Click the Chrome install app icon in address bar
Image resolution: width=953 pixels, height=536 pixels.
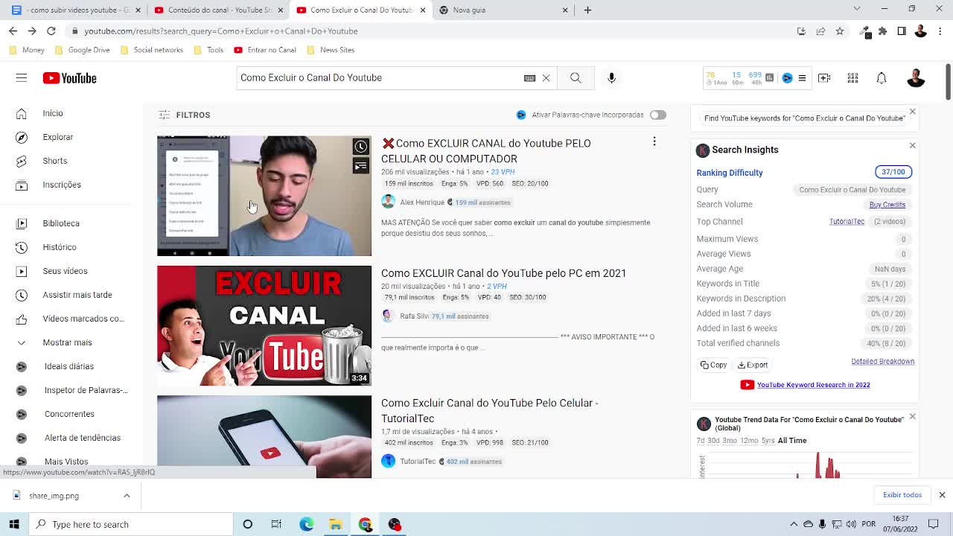click(801, 31)
